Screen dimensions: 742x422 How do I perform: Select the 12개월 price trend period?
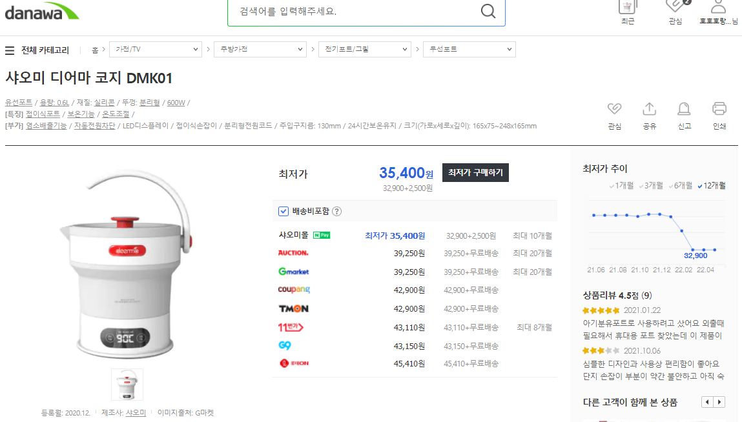[x=712, y=185]
